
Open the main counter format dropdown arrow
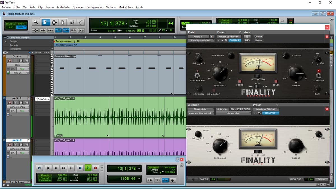pyautogui.click(x=127, y=23)
